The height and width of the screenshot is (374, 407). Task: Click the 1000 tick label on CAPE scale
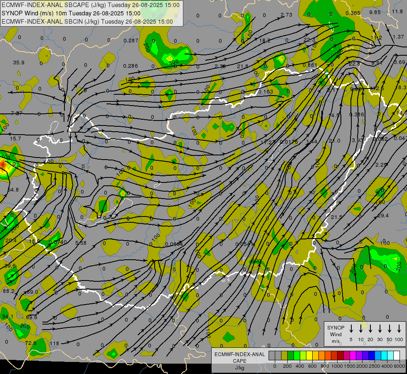337,366
